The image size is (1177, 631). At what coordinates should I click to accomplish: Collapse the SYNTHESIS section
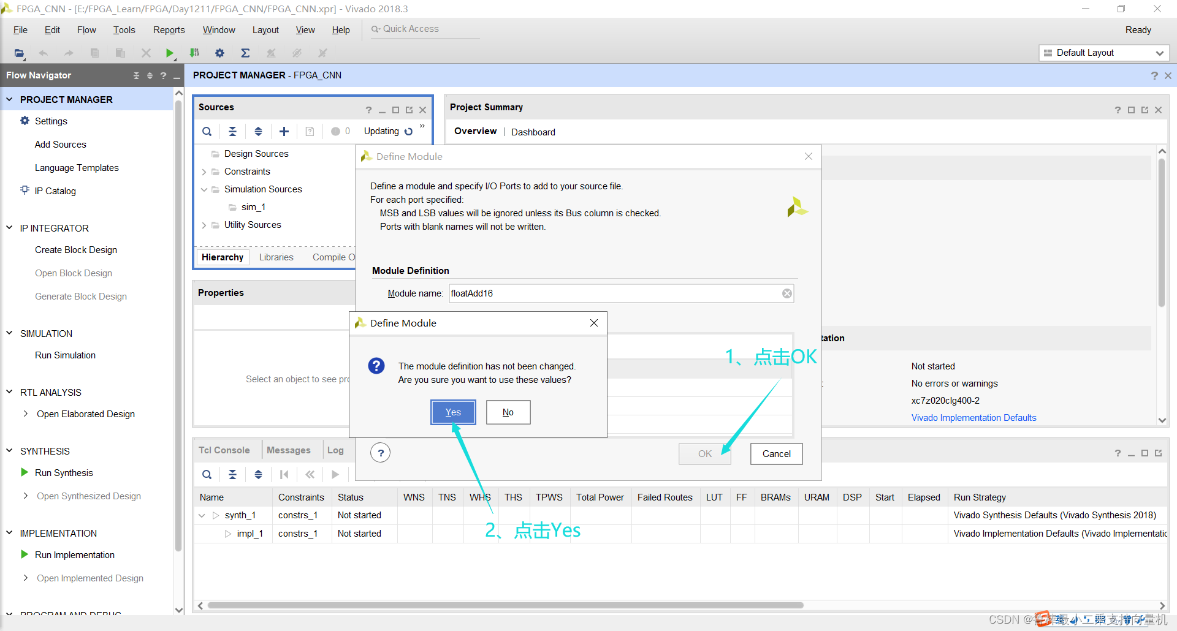[x=9, y=451]
